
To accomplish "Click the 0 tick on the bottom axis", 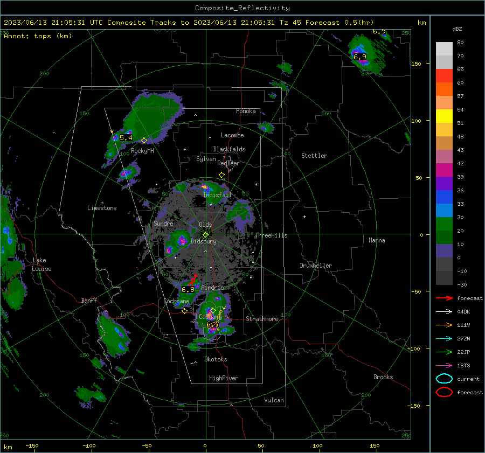I will [x=205, y=445].
